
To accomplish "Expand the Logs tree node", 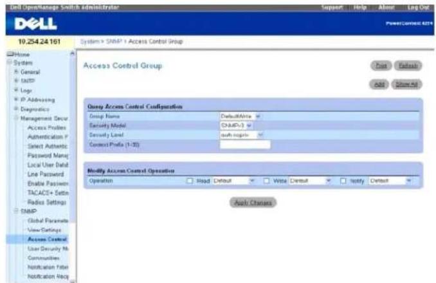I will coord(17,90).
